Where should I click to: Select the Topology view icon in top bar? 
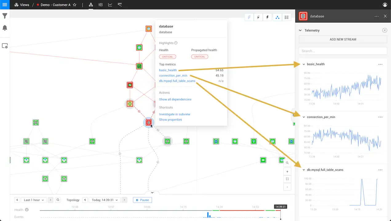point(91,5)
